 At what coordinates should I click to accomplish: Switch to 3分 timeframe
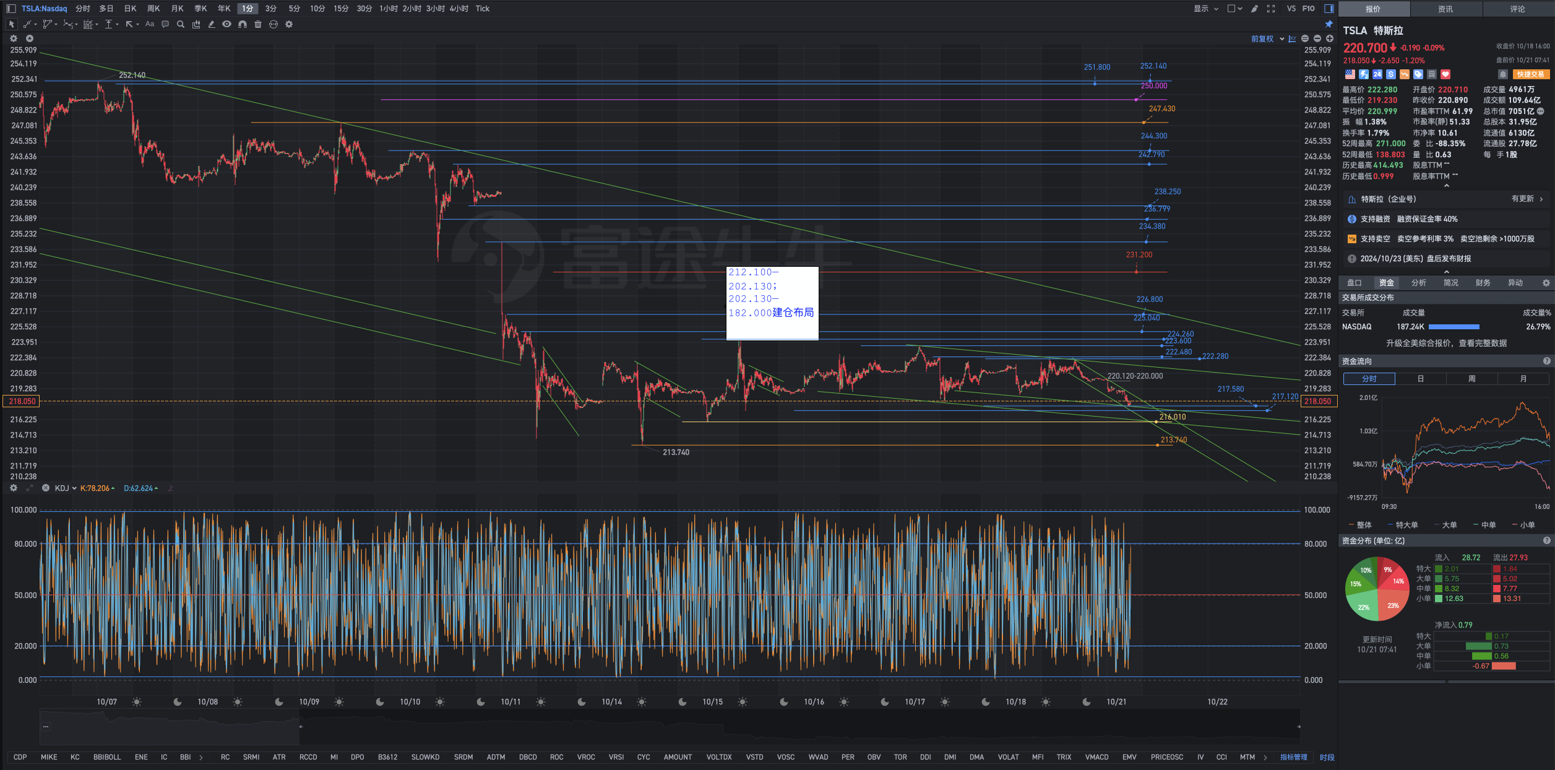pos(271,9)
